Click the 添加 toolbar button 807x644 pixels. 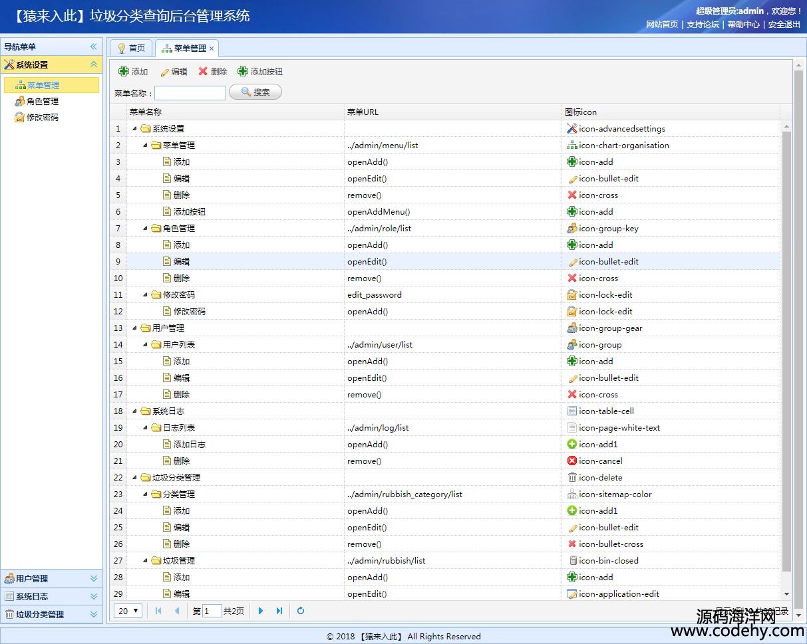pyautogui.click(x=133, y=72)
